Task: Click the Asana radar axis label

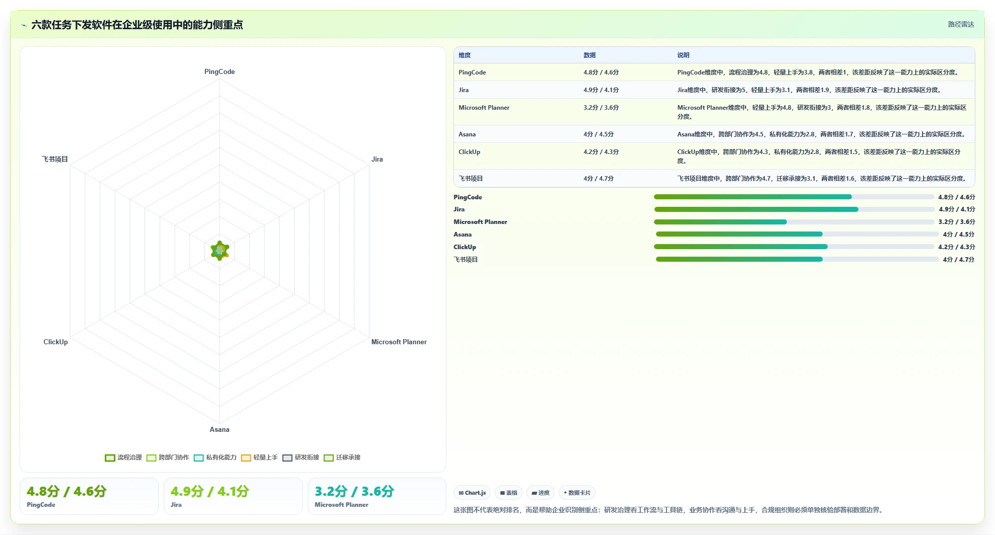Action: click(220, 429)
